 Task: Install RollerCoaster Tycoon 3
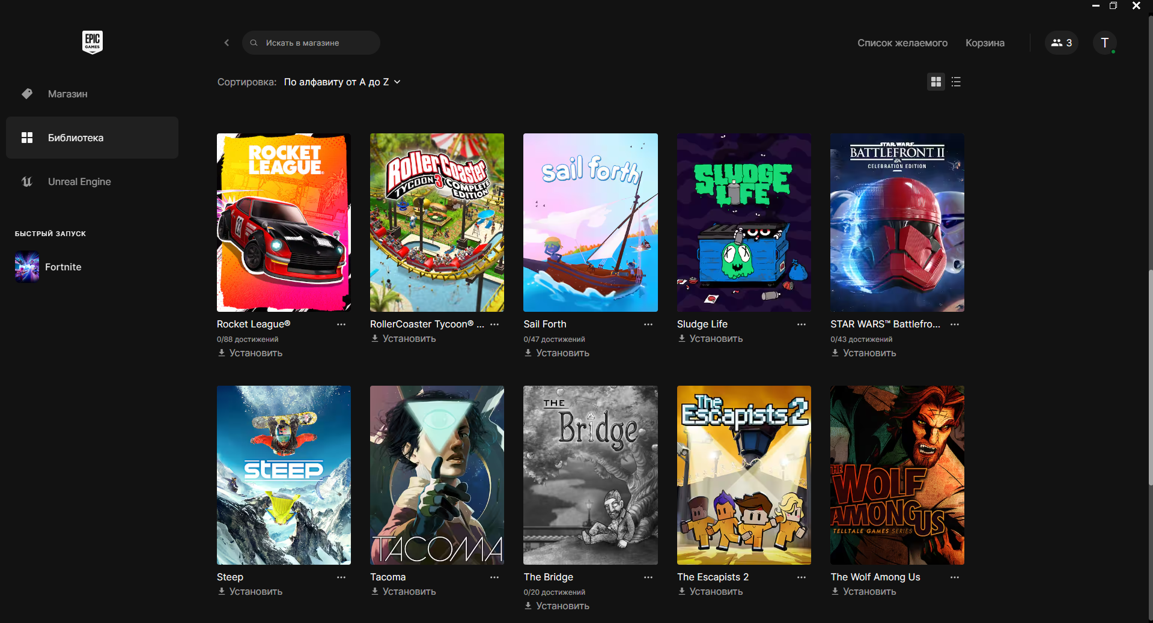403,339
